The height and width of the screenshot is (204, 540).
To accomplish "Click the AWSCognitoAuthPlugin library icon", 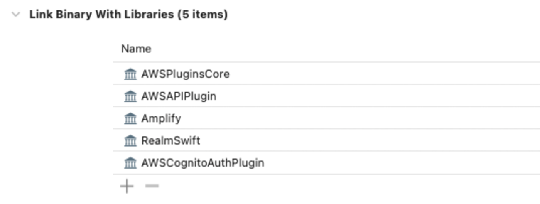I will tap(130, 163).
